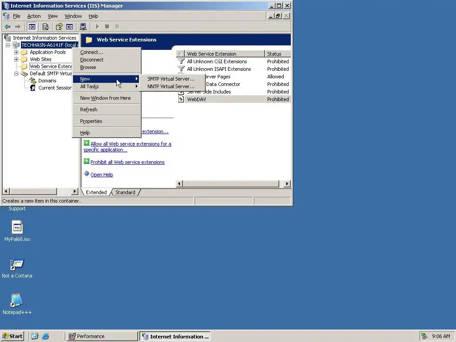Sort by Web Service Extension column header
This screenshot has width=456, height=342.
(224, 54)
